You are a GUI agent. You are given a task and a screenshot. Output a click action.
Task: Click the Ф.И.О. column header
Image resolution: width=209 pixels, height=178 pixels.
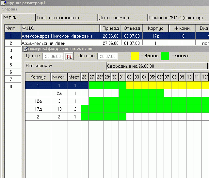pyautogui.click(x=60, y=28)
